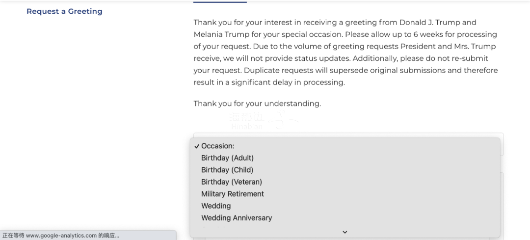Click the checkmark beside the Occasion option
530x240 pixels.
click(x=197, y=146)
